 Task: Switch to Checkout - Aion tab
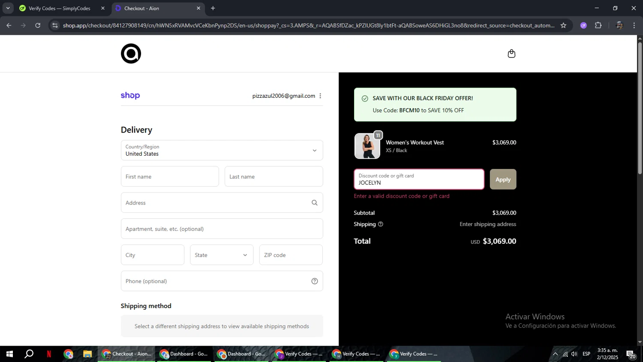click(158, 8)
